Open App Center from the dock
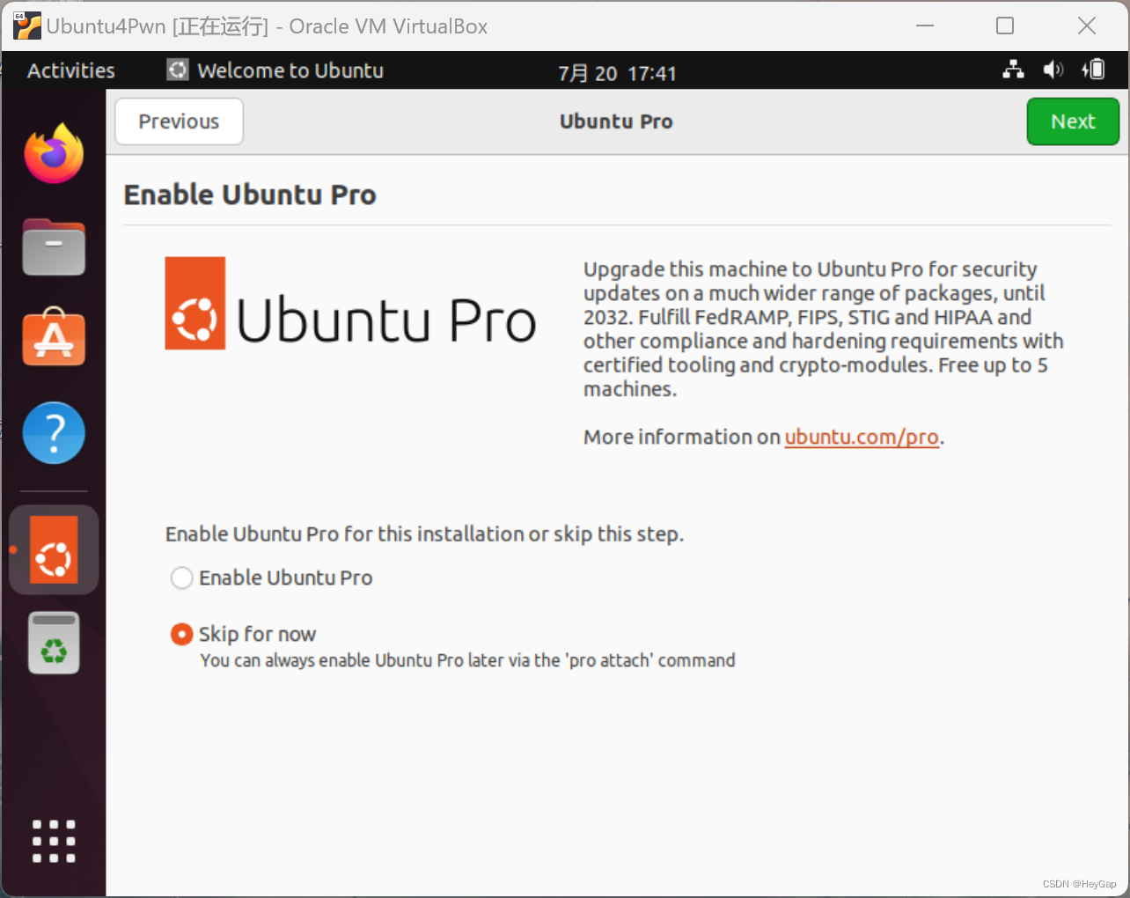Viewport: 1130px width, 898px height. [53, 337]
